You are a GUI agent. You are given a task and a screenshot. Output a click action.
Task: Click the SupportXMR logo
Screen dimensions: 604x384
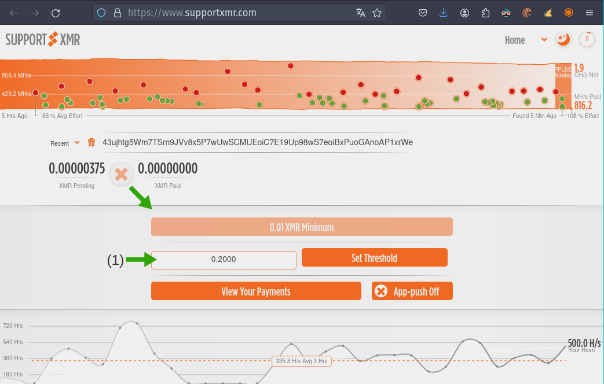[x=43, y=40]
